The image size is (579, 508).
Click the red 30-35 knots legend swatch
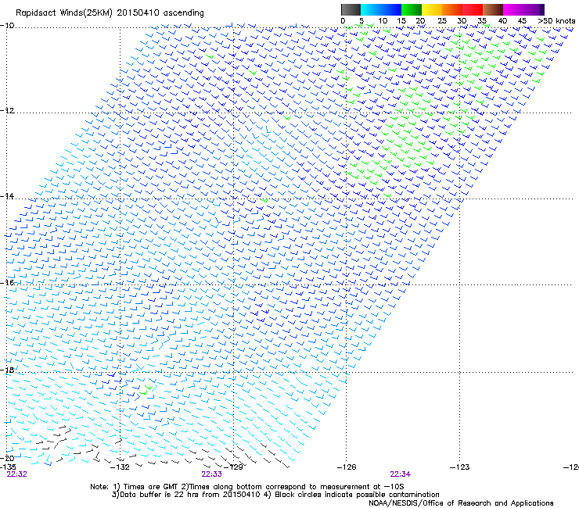point(473,9)
